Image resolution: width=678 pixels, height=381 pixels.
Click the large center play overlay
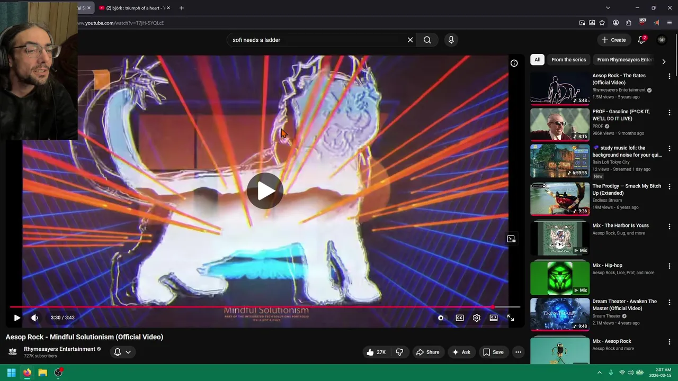(265, 191)
